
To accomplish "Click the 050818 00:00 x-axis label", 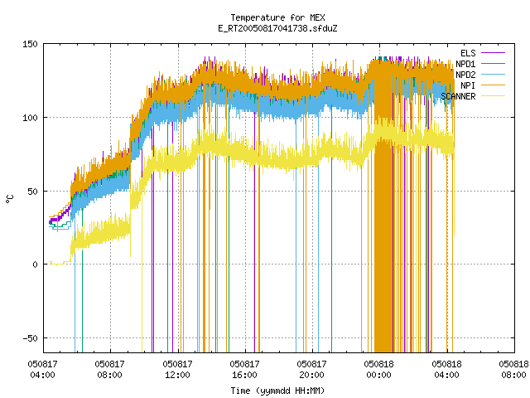I will click(379, 370).
